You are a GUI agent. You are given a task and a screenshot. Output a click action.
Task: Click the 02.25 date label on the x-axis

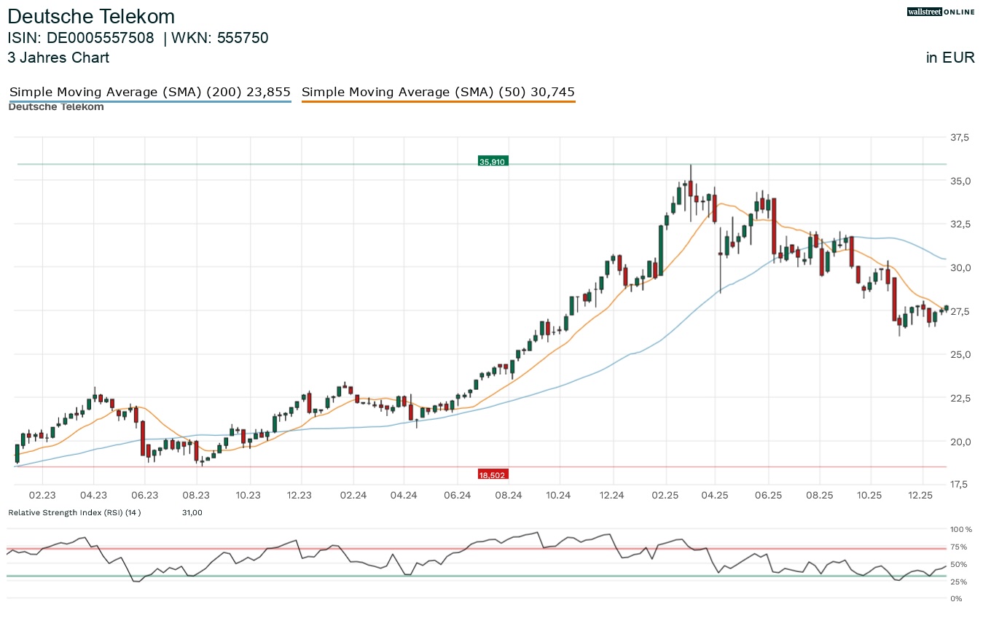(665, 495)
